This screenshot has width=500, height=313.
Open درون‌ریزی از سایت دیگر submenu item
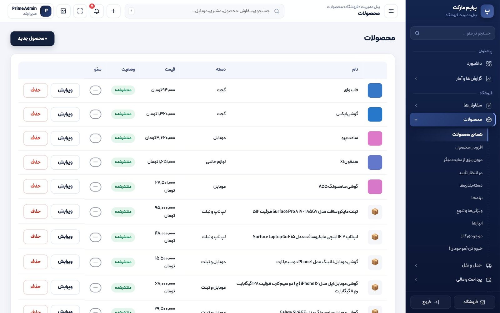(x=463, y=160)
